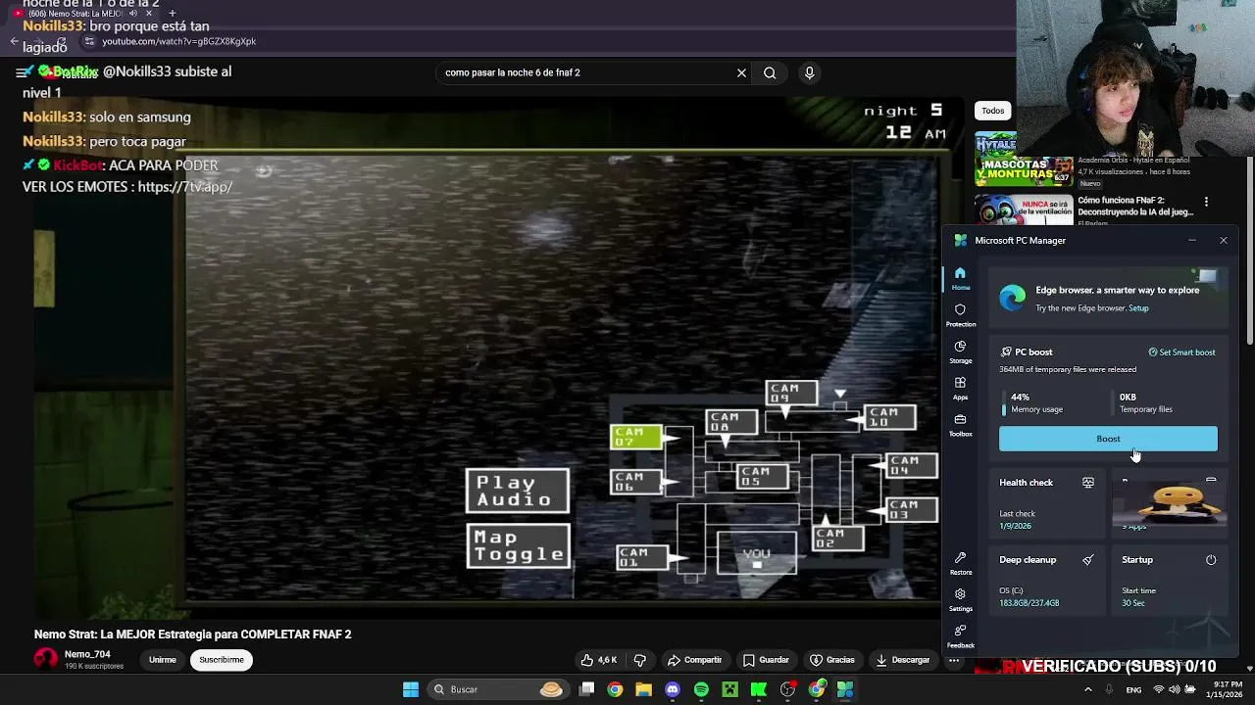
Task: Click the Boost button in PC Manager
Action: coord(1108,439)
